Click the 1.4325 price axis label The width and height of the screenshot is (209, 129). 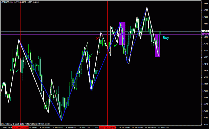pyautogui.click(x=205, y=124)
